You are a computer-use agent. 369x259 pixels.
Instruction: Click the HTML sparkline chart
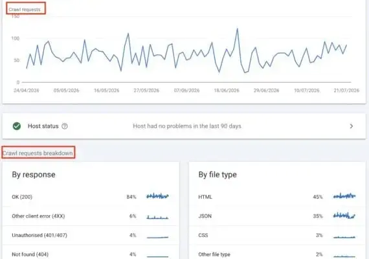(344, 196)
